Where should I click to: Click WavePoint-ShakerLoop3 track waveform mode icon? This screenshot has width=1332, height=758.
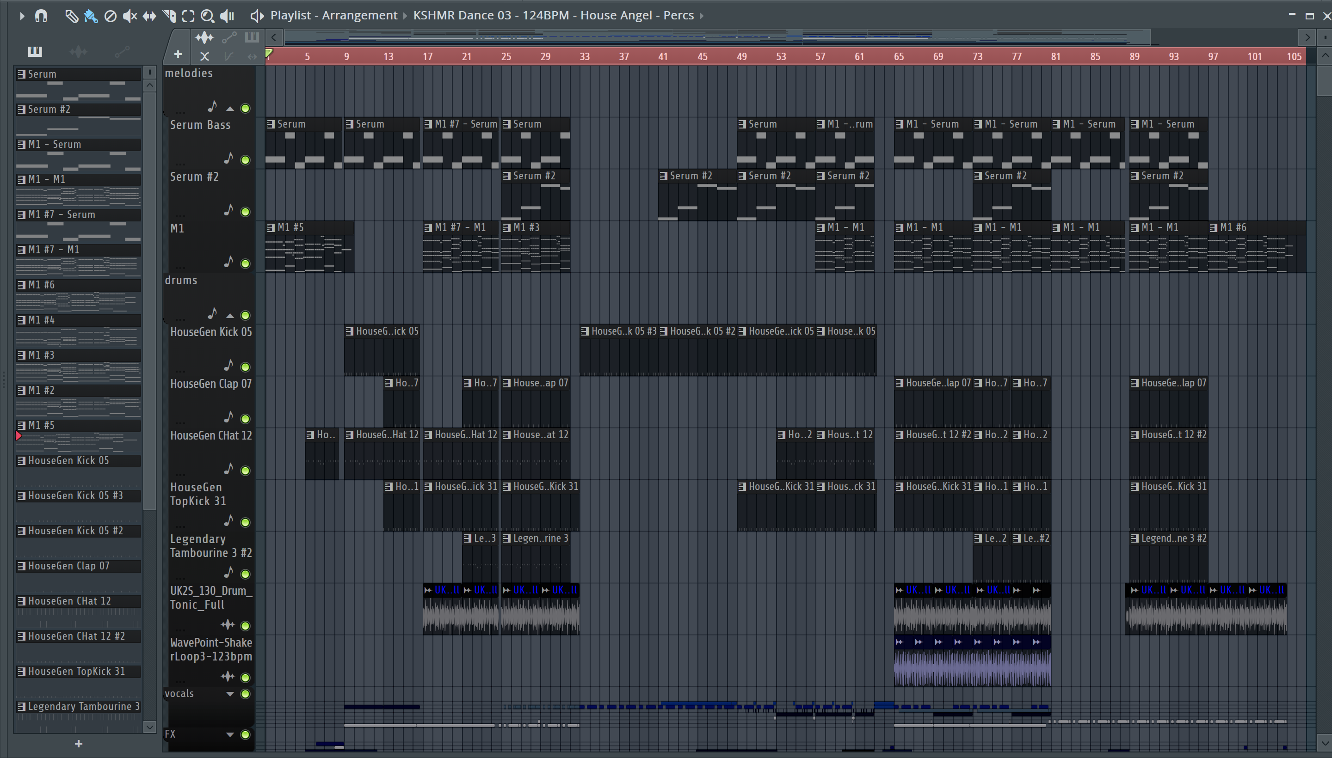coord(228,676)
